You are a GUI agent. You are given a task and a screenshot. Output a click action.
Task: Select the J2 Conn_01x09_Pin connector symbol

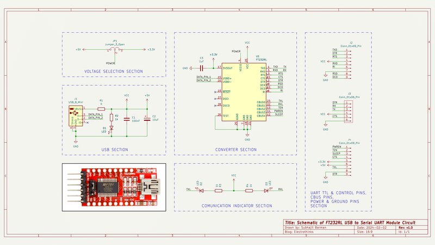pyautogui.click(x=348, y=64)
